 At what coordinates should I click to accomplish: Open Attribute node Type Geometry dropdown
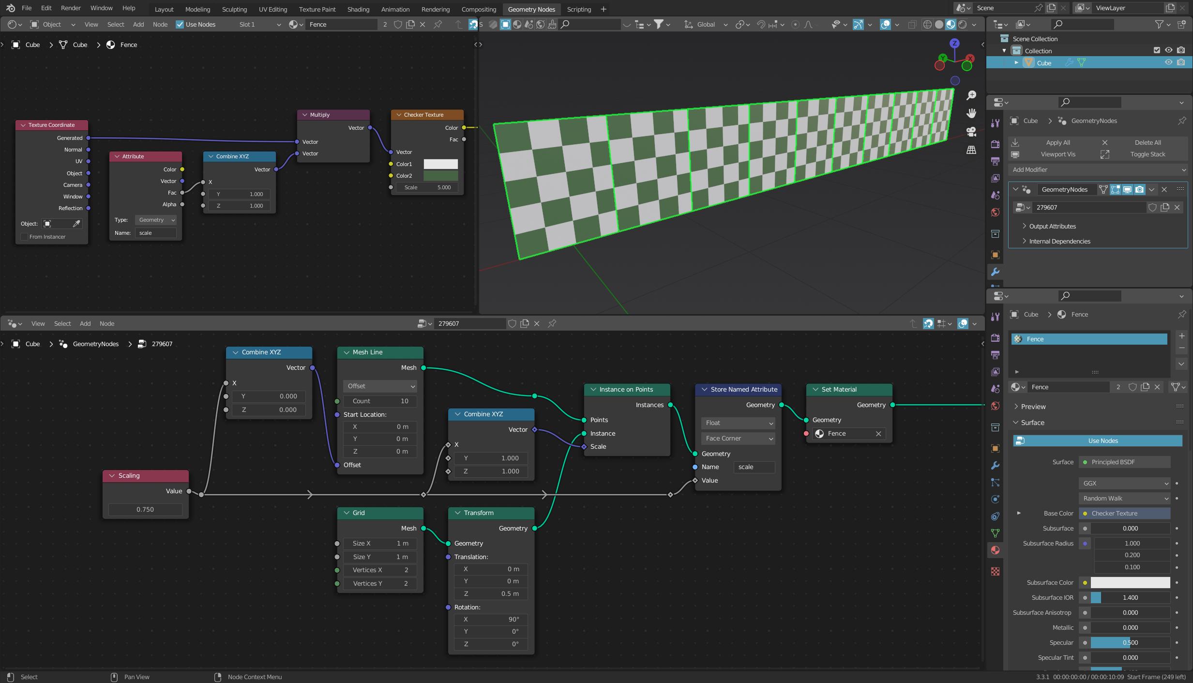click(156, 220)
